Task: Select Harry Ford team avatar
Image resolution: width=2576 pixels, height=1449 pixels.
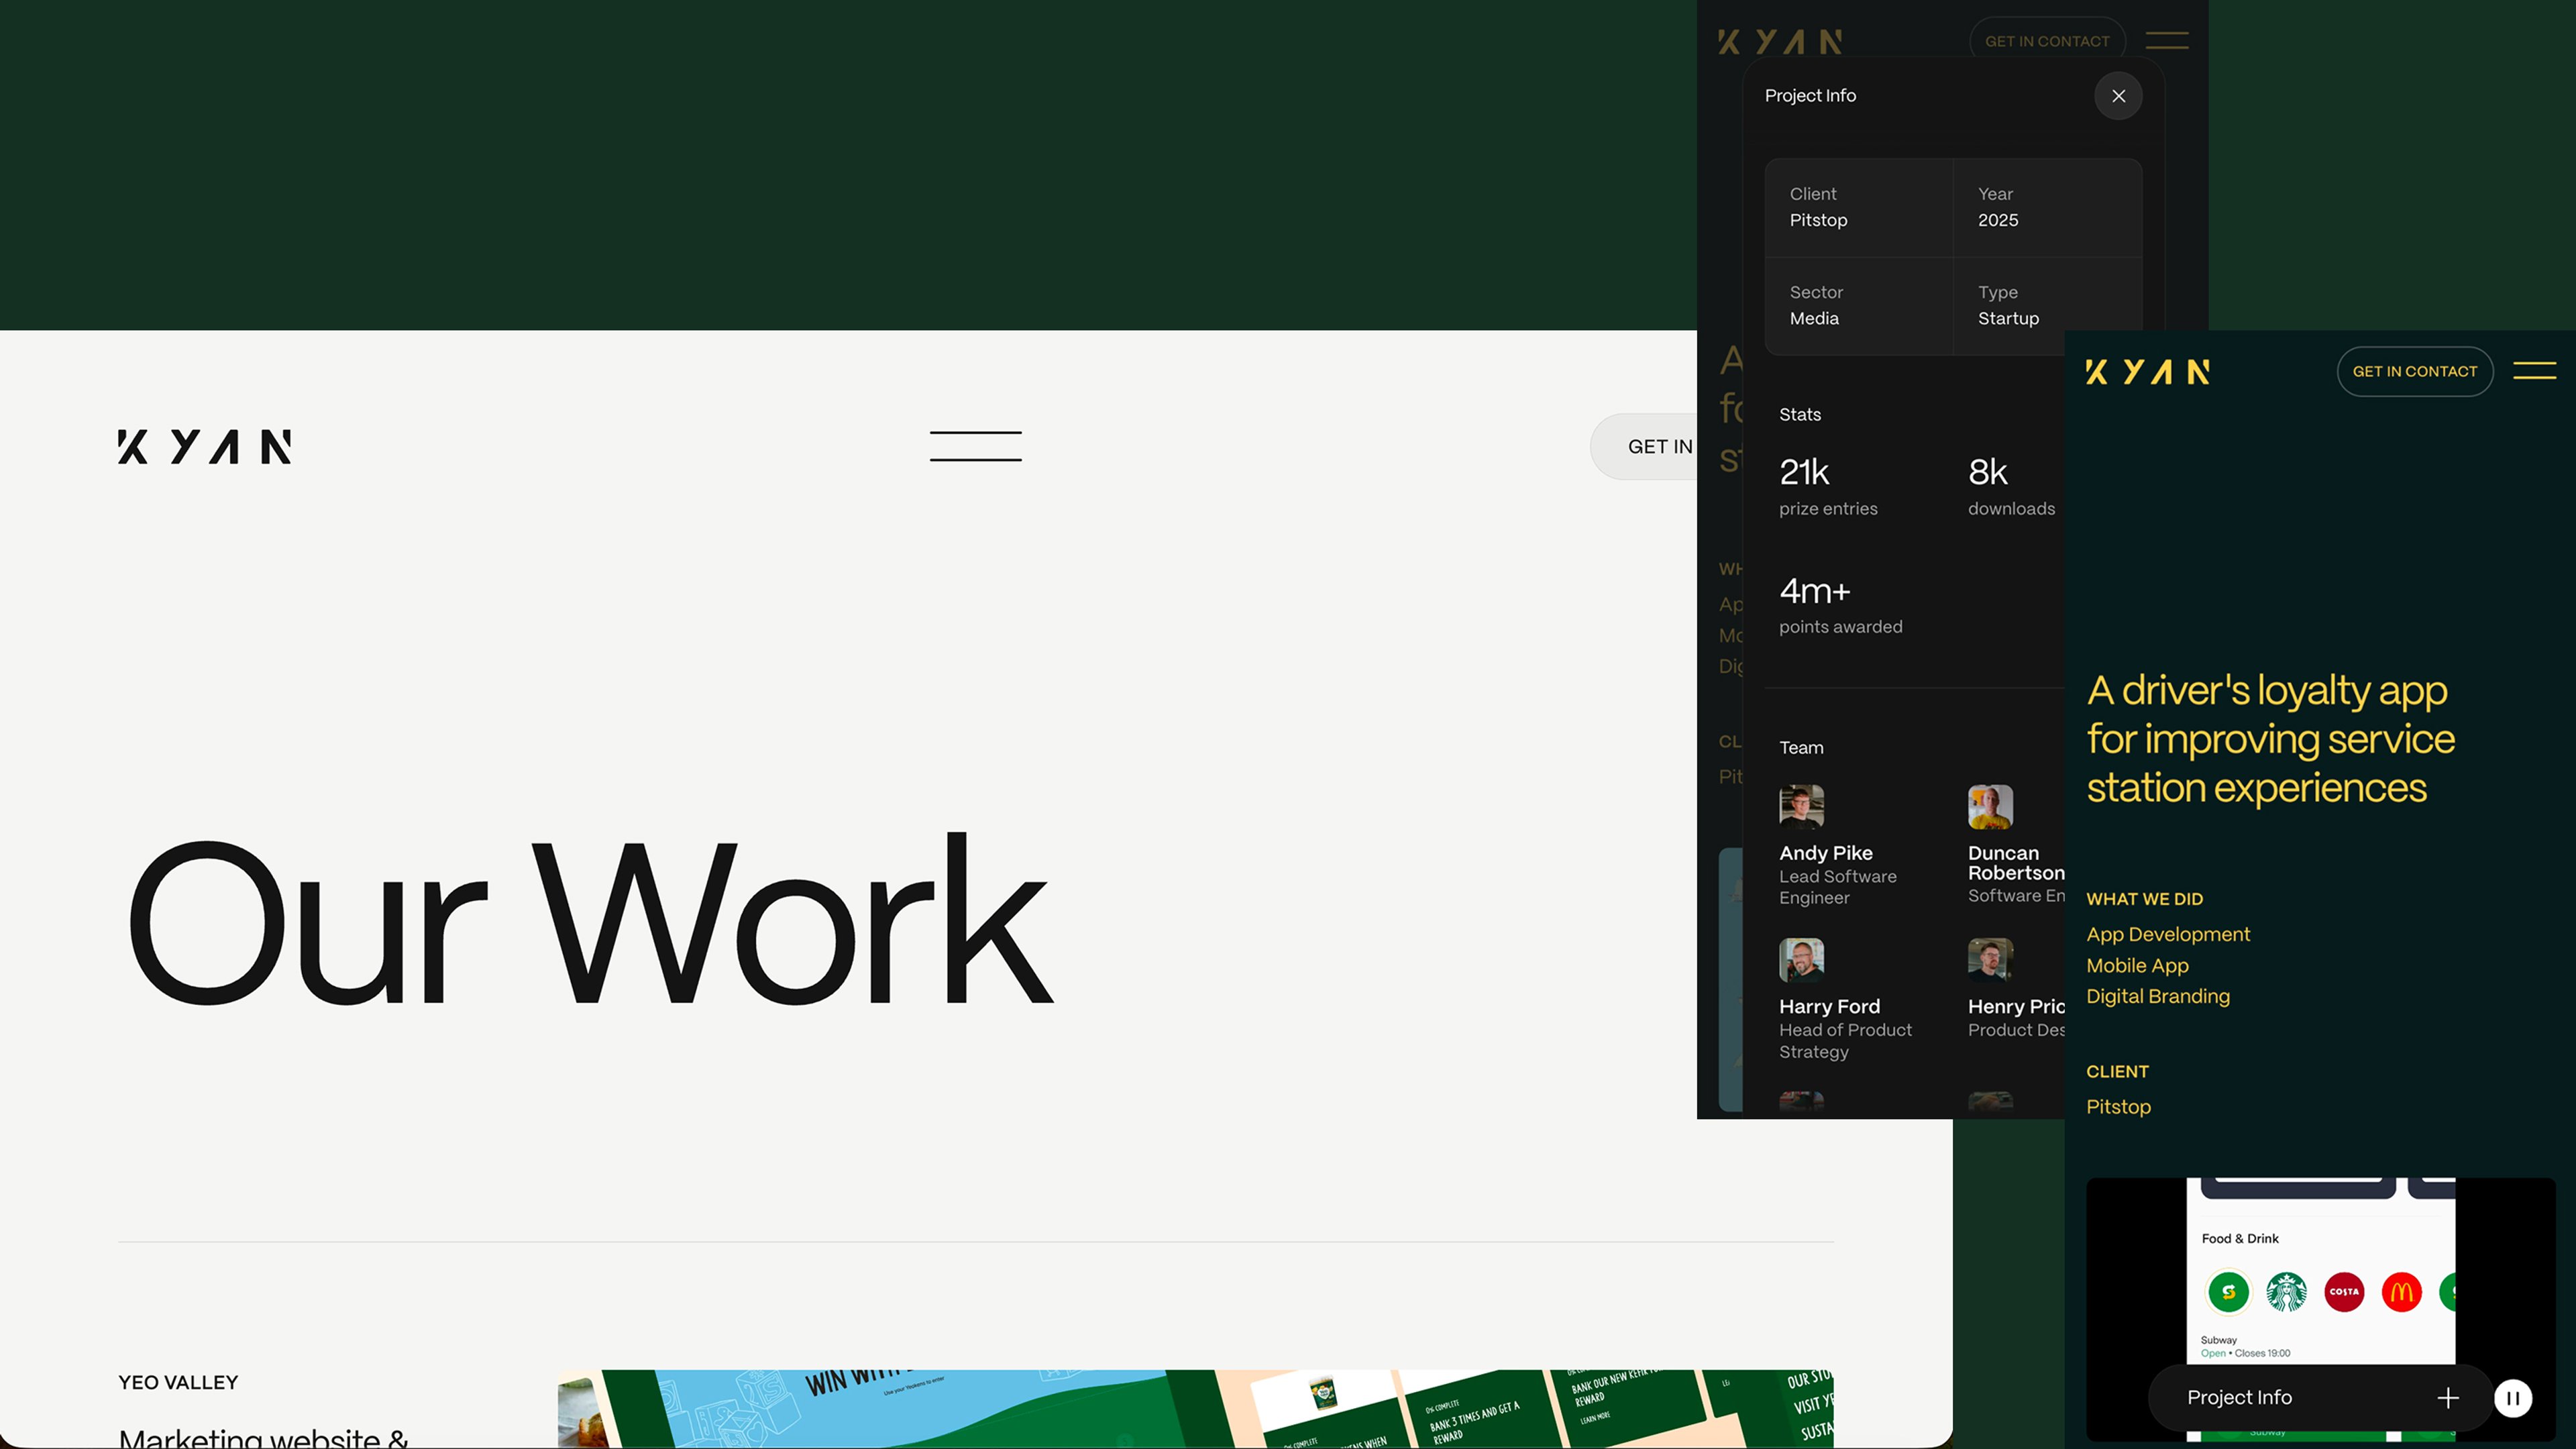Action: pyautogui.click(x=1801, y=960)
